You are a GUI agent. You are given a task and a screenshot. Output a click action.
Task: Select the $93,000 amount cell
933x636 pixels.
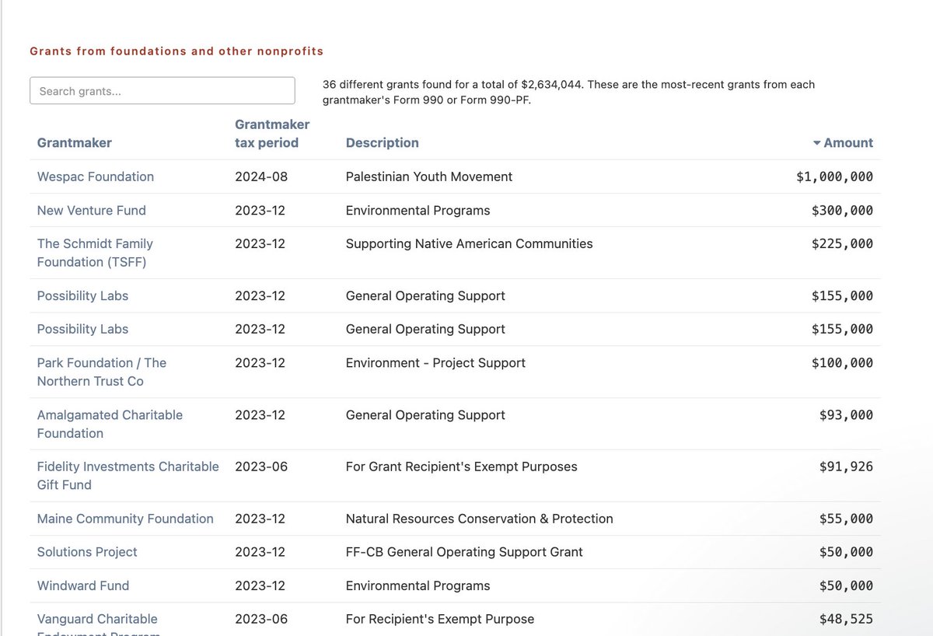(x=846, y=414)
